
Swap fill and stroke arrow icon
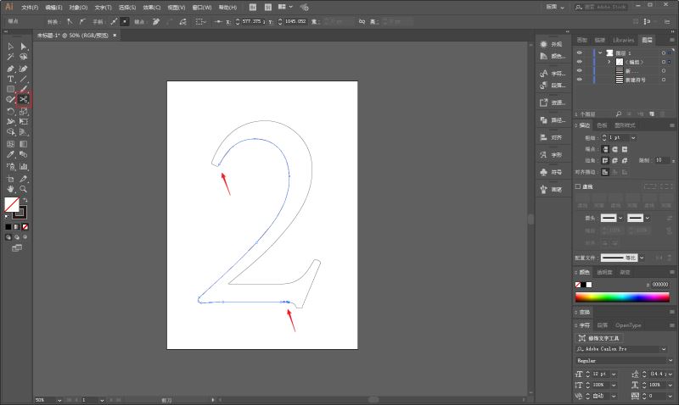25,200
